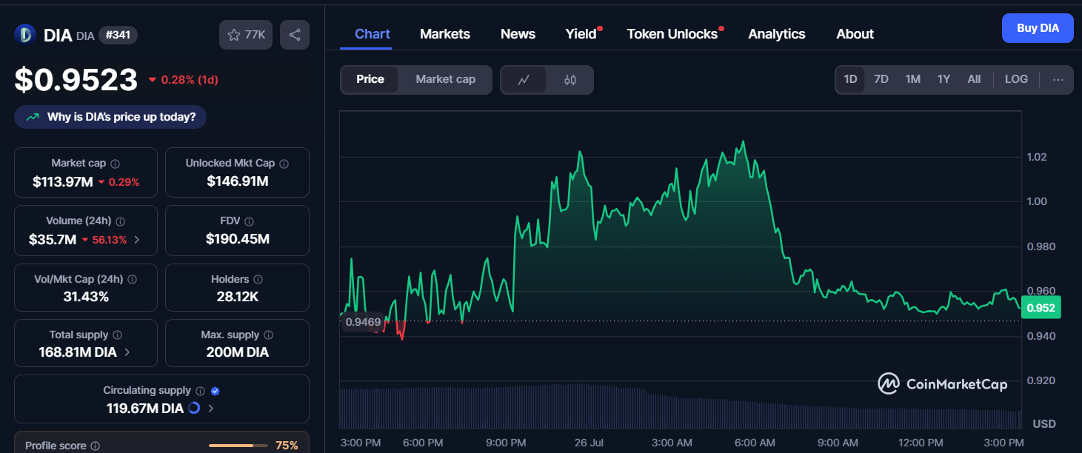Switch chart to Price view

(370, 79)
